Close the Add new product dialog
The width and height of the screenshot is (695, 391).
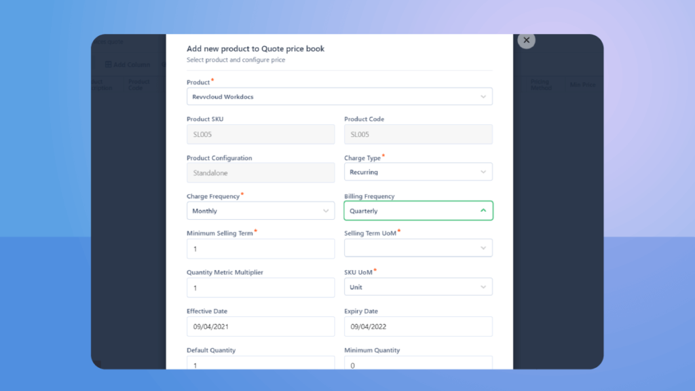click(x=526, y=40)
